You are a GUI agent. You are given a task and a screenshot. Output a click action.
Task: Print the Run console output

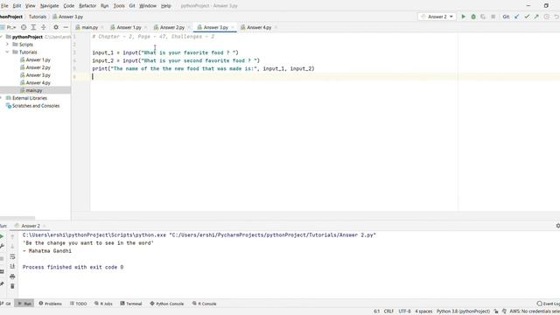tap(12, 276)
